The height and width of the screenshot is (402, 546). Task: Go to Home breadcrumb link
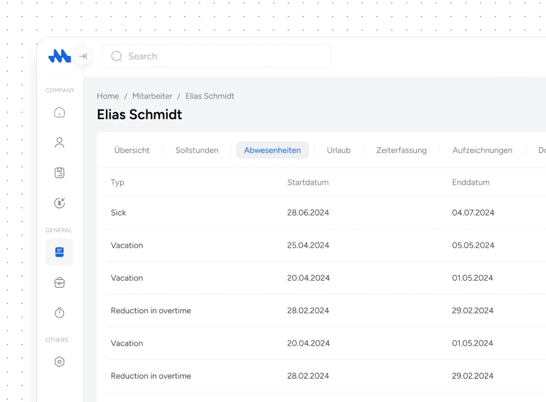(x=107, y=96)
